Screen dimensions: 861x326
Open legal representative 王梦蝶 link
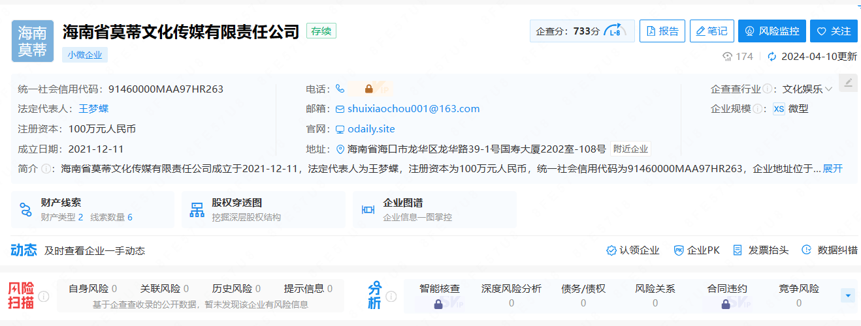pos(93,109)
